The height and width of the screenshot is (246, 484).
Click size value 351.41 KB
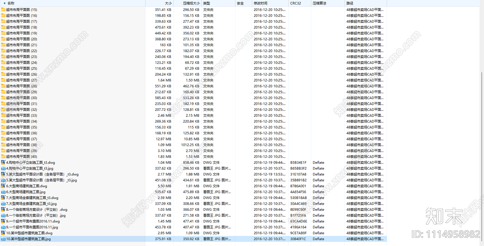coord(163,10)
